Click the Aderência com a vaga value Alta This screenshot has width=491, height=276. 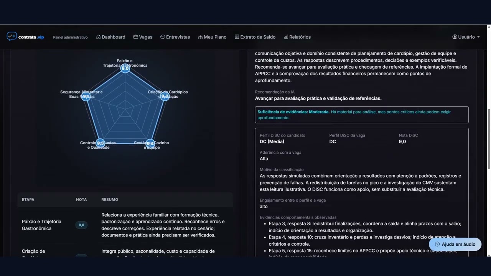pos(264,159)
